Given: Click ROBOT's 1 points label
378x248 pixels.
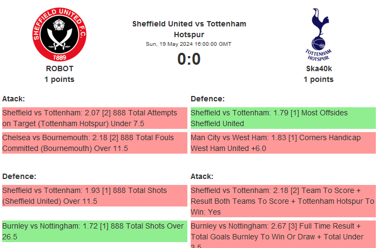Looking at the screenshot, I should pyautogui.click(x=59, y=79).
